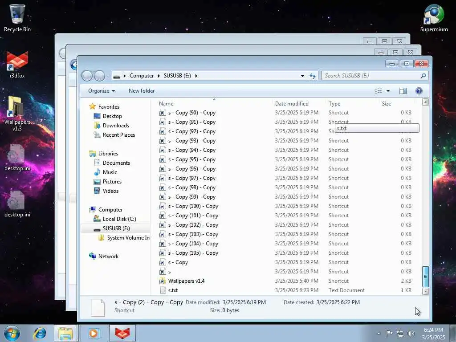This screenshot has width=456, height=342.
Task: Open the Recycle Bin desktop icon
Action: pos(17,17)
